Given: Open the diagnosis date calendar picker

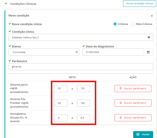Looking at the screenshot, I should (x=148, y=52).
